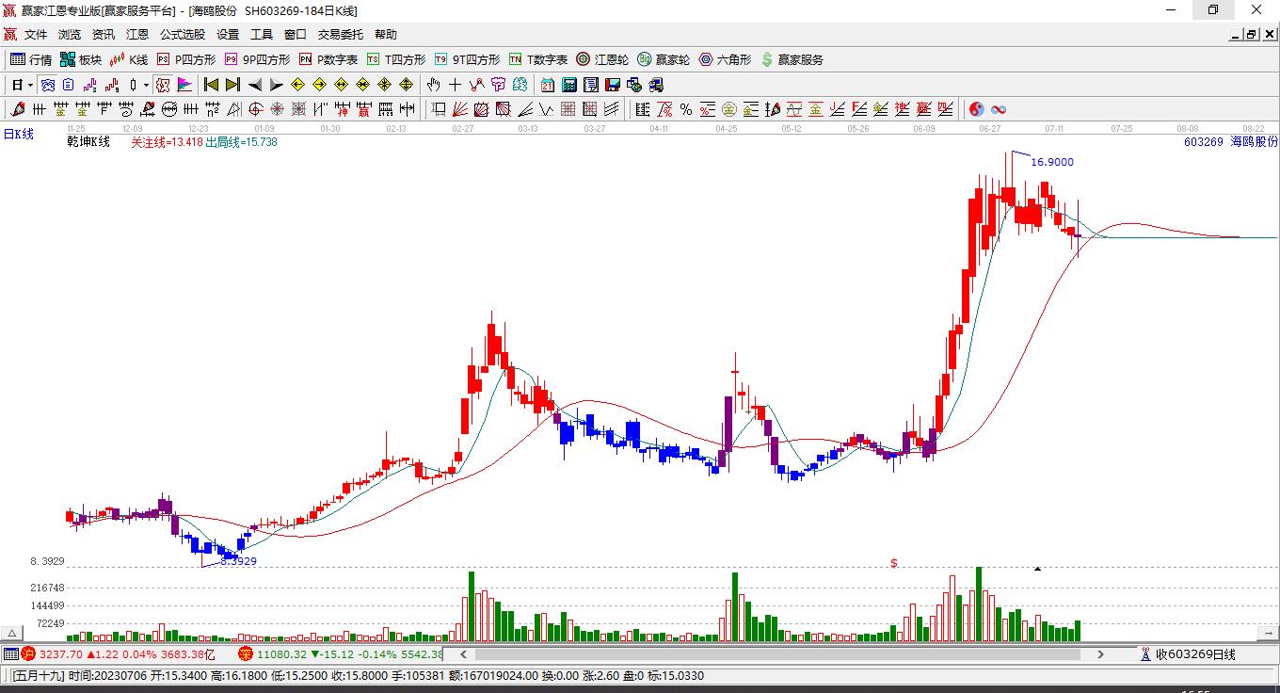Open 赢家服务 with the dollar icon

[x=792, y=59]
